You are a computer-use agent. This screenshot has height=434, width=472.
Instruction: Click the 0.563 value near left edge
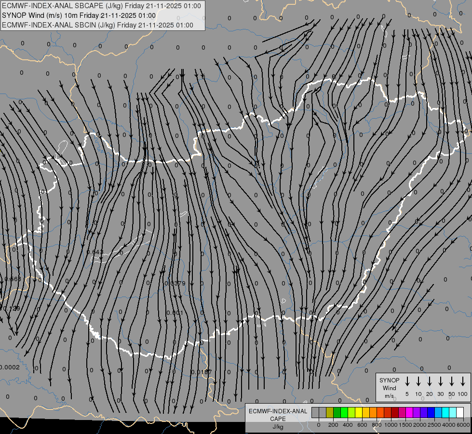coord(13,279)
